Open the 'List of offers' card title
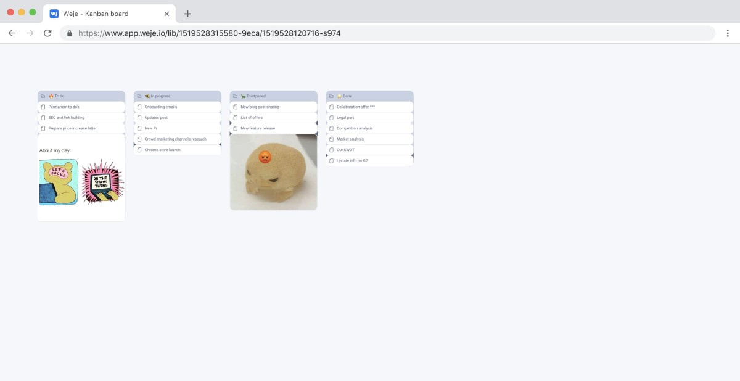740x381 pixels. coord(252,118)
